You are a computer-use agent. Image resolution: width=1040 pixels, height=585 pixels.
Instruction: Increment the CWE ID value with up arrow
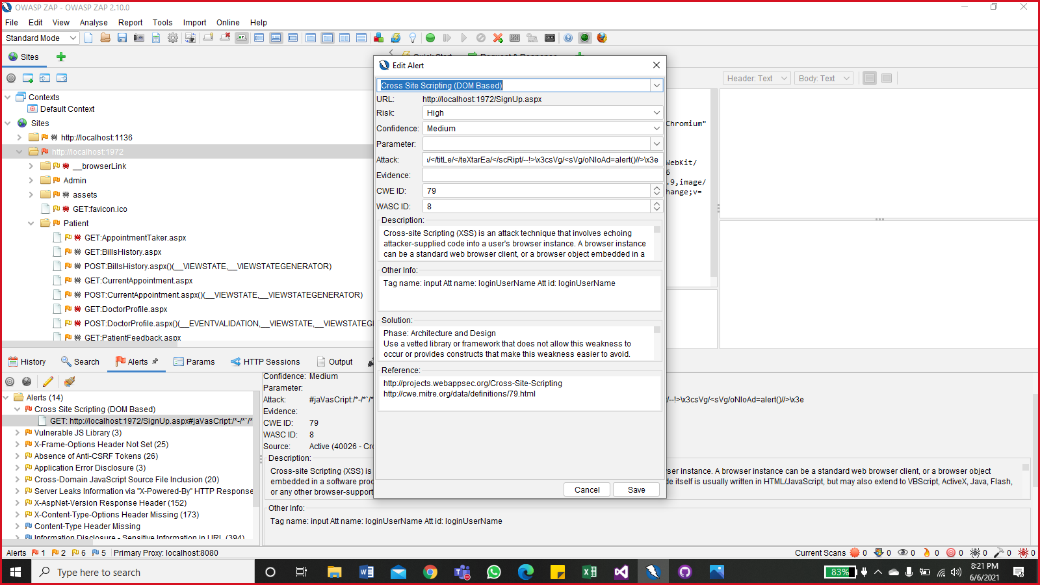pyautogui.click(x=656, y=187)
